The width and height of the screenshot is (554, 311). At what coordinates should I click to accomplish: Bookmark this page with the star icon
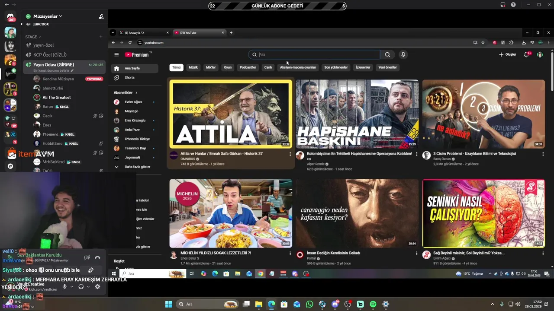tap(483, 42)
